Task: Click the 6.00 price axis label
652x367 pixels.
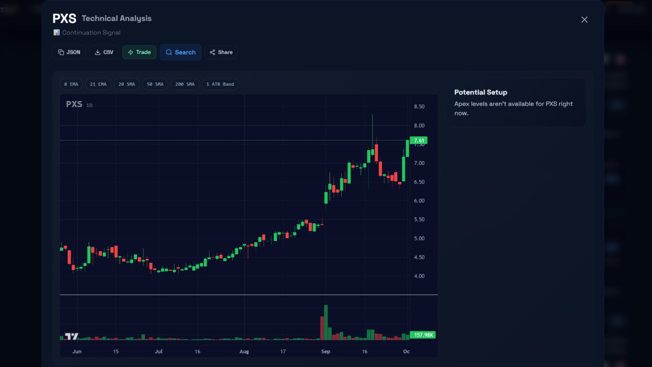Action: click(x=419, y=201)
